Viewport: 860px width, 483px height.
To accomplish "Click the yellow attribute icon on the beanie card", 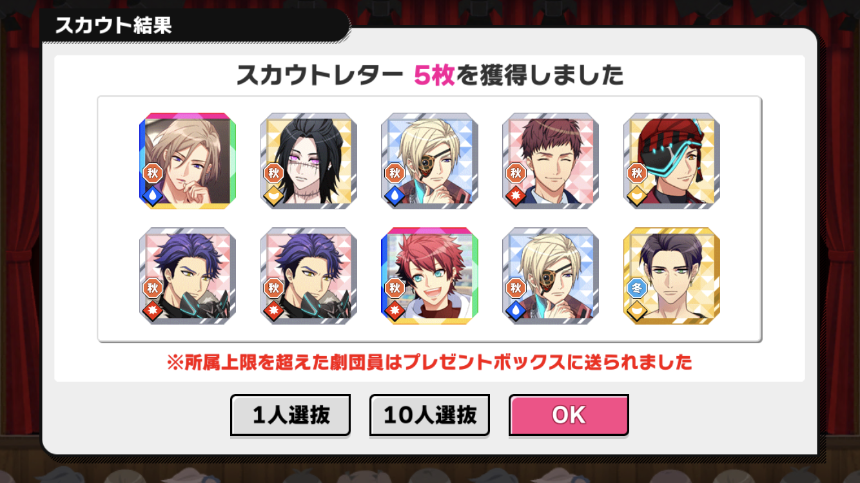I will point(636,195).
